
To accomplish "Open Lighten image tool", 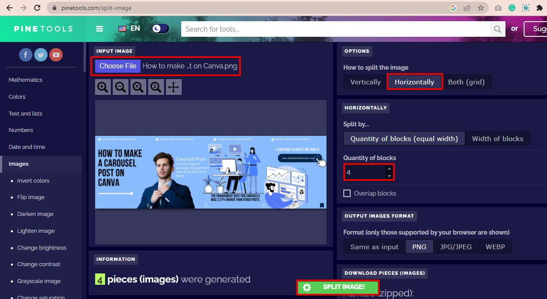I will tap(36, 231).
